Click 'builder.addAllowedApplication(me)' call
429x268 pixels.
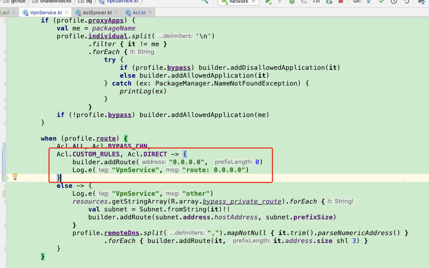(x=204, y=115)
